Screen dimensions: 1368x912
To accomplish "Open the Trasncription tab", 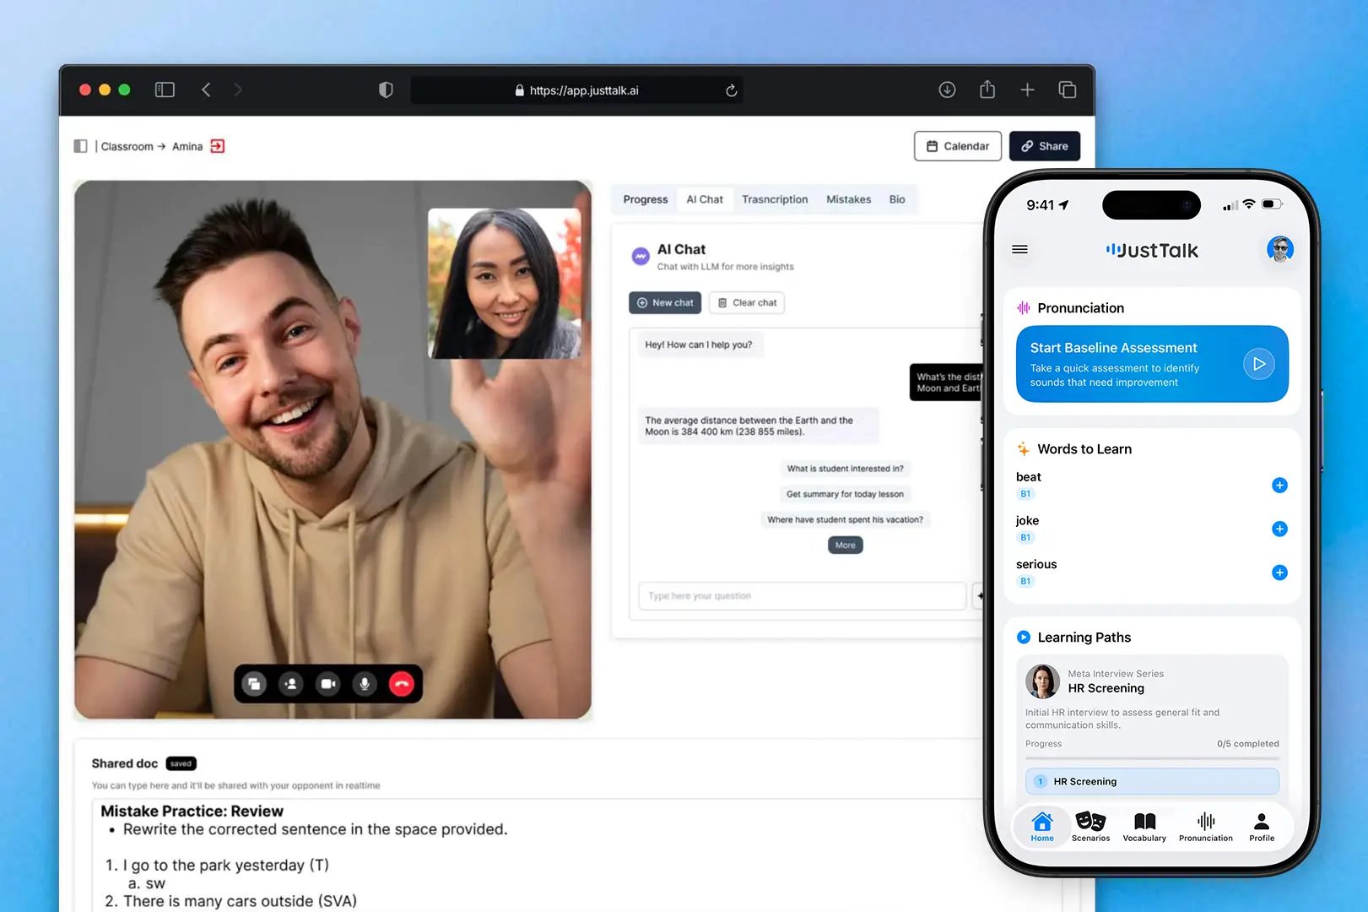I will click(775, 199).
